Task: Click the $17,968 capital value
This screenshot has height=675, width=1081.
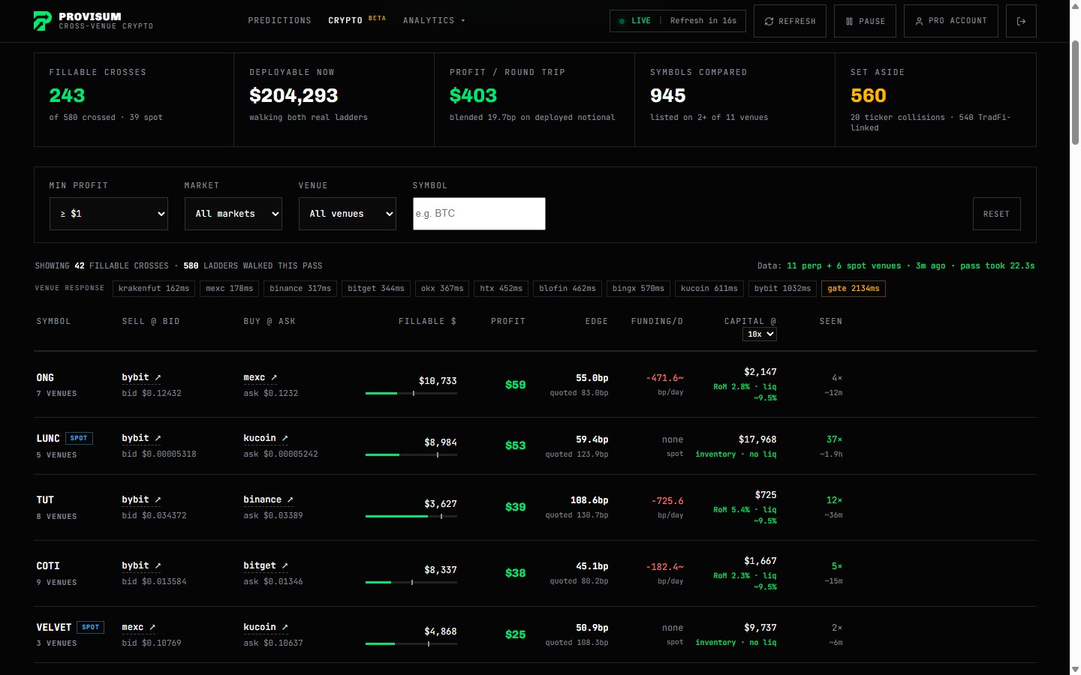Action: pos(757,439)
